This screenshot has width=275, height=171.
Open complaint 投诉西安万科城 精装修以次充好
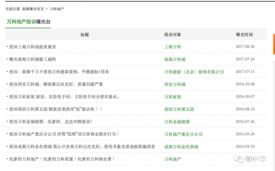(56, 84)
